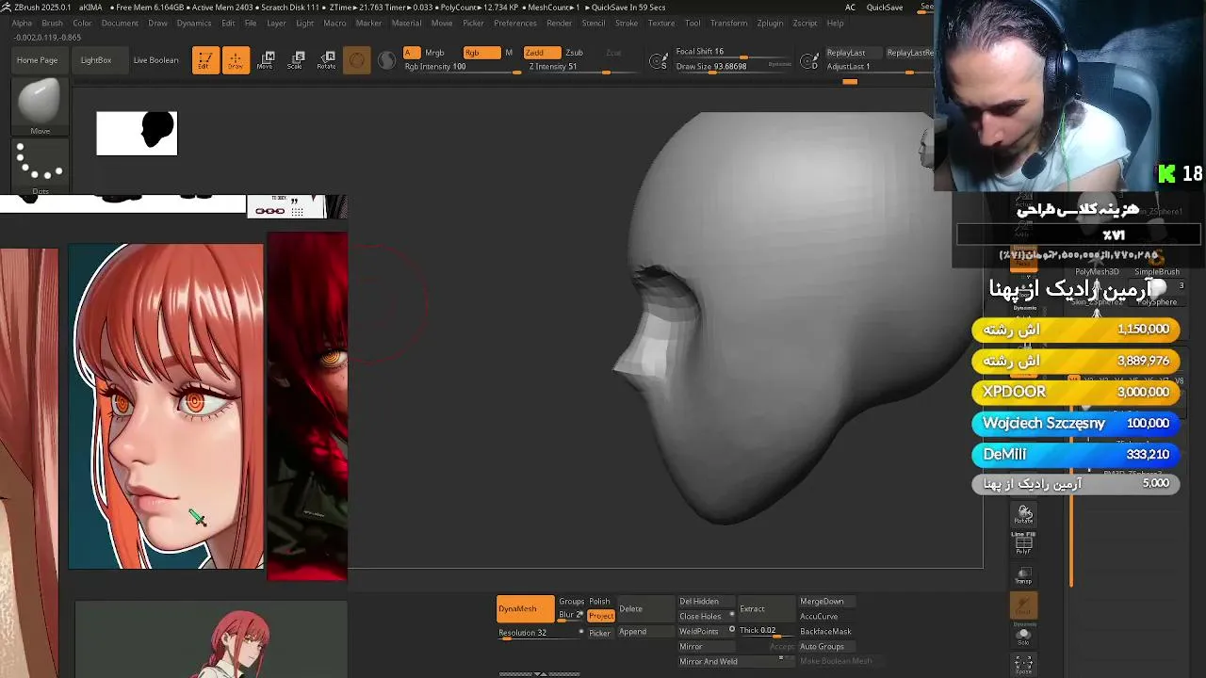Click the Gizmo 3D circle icon
Screen dimensions: 1206x678
(x=356, y=61)
